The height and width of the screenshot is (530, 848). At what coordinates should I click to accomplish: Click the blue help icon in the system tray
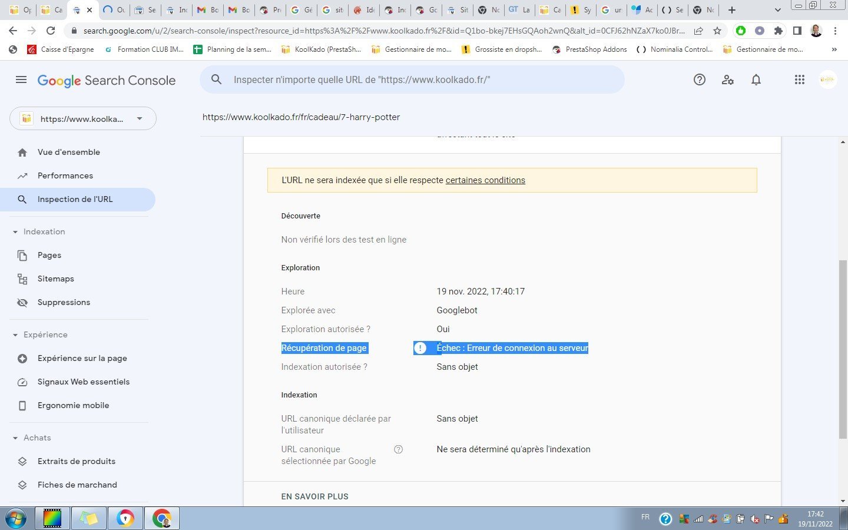click(x=665, y=519)
